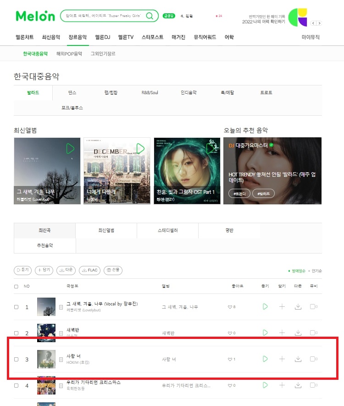
Task: Click the #발라드 tag button
Action: (263, 193)
